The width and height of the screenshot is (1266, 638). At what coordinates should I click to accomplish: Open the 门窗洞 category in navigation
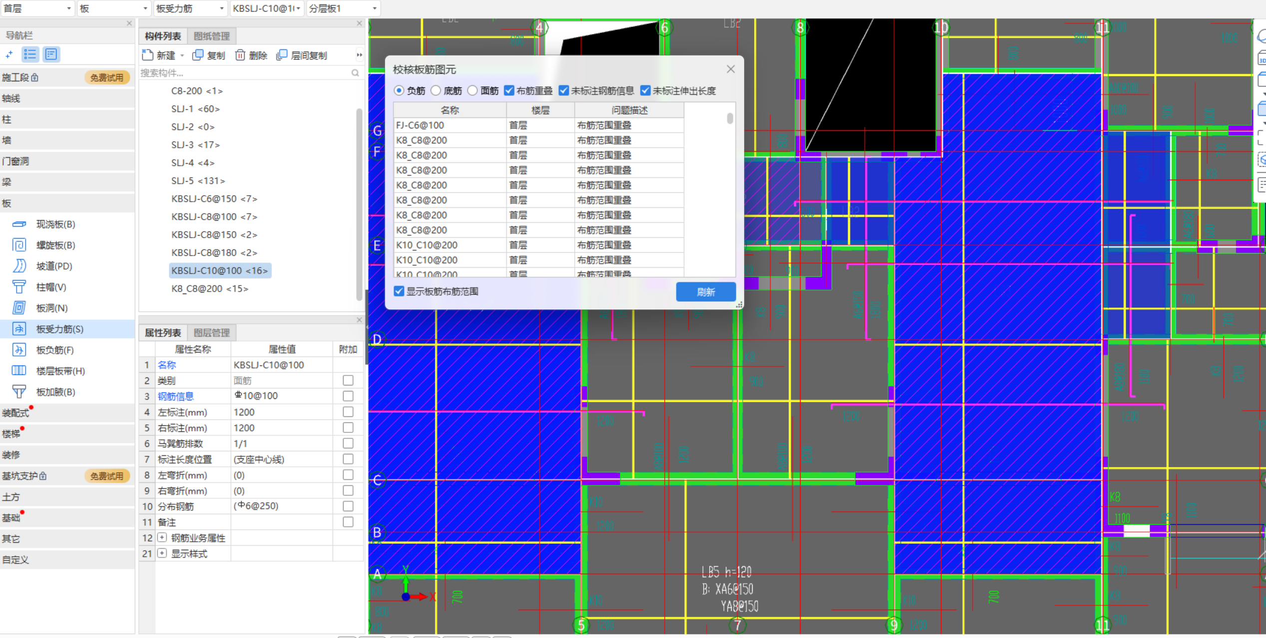67,161
